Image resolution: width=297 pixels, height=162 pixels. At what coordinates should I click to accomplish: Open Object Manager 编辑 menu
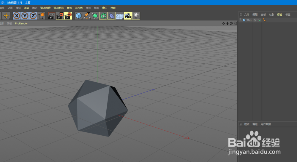255,15
